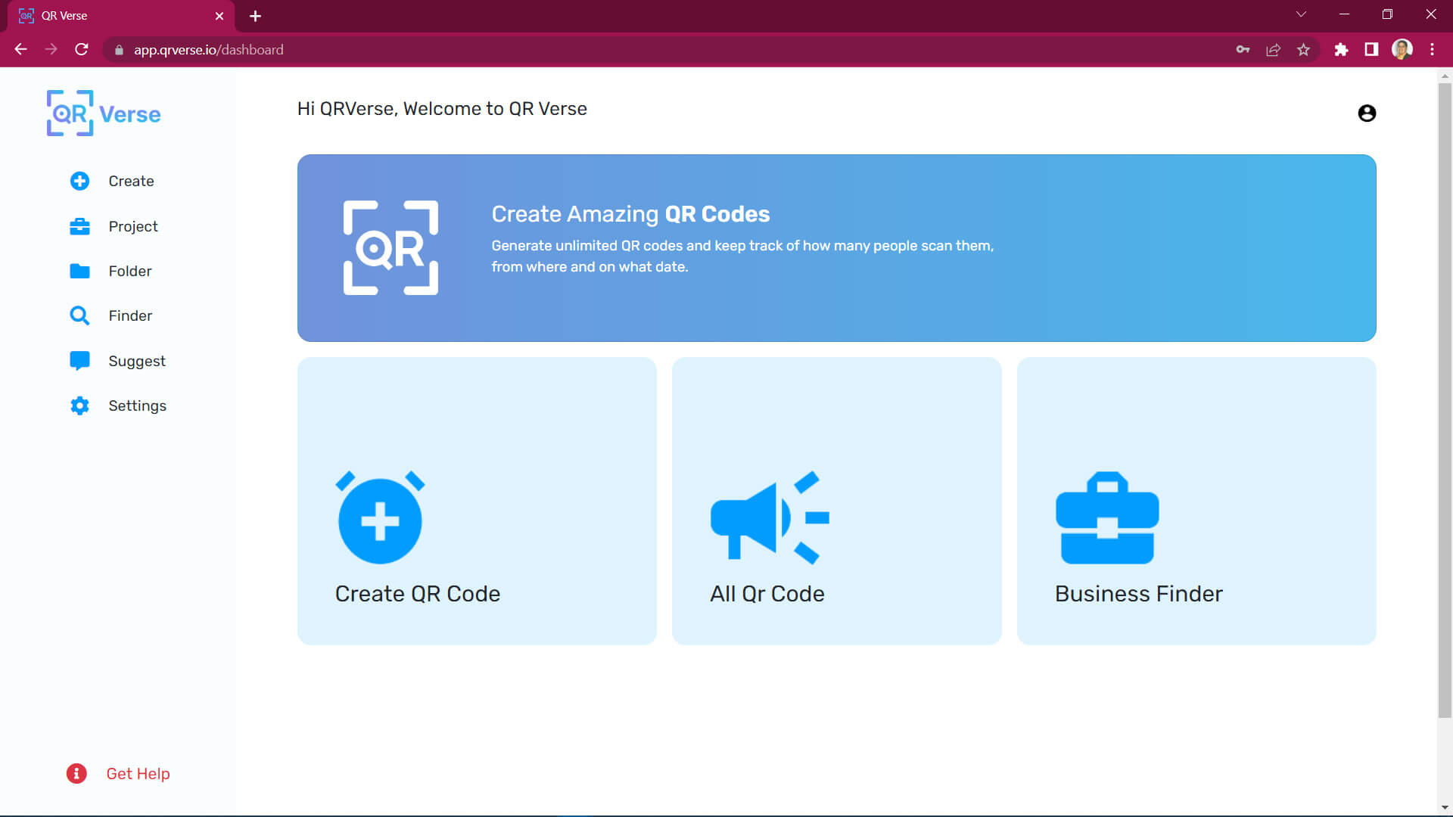This screenshot has width=1453, height=817.
Task: Click the scrollbar up arrow
Action: 1445,76
